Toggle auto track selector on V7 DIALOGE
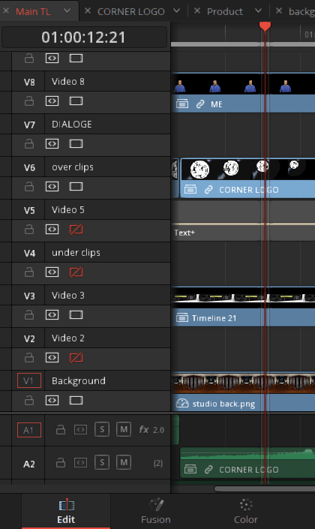315x529 pixels. pyautogui.click(x=52, y=144)
